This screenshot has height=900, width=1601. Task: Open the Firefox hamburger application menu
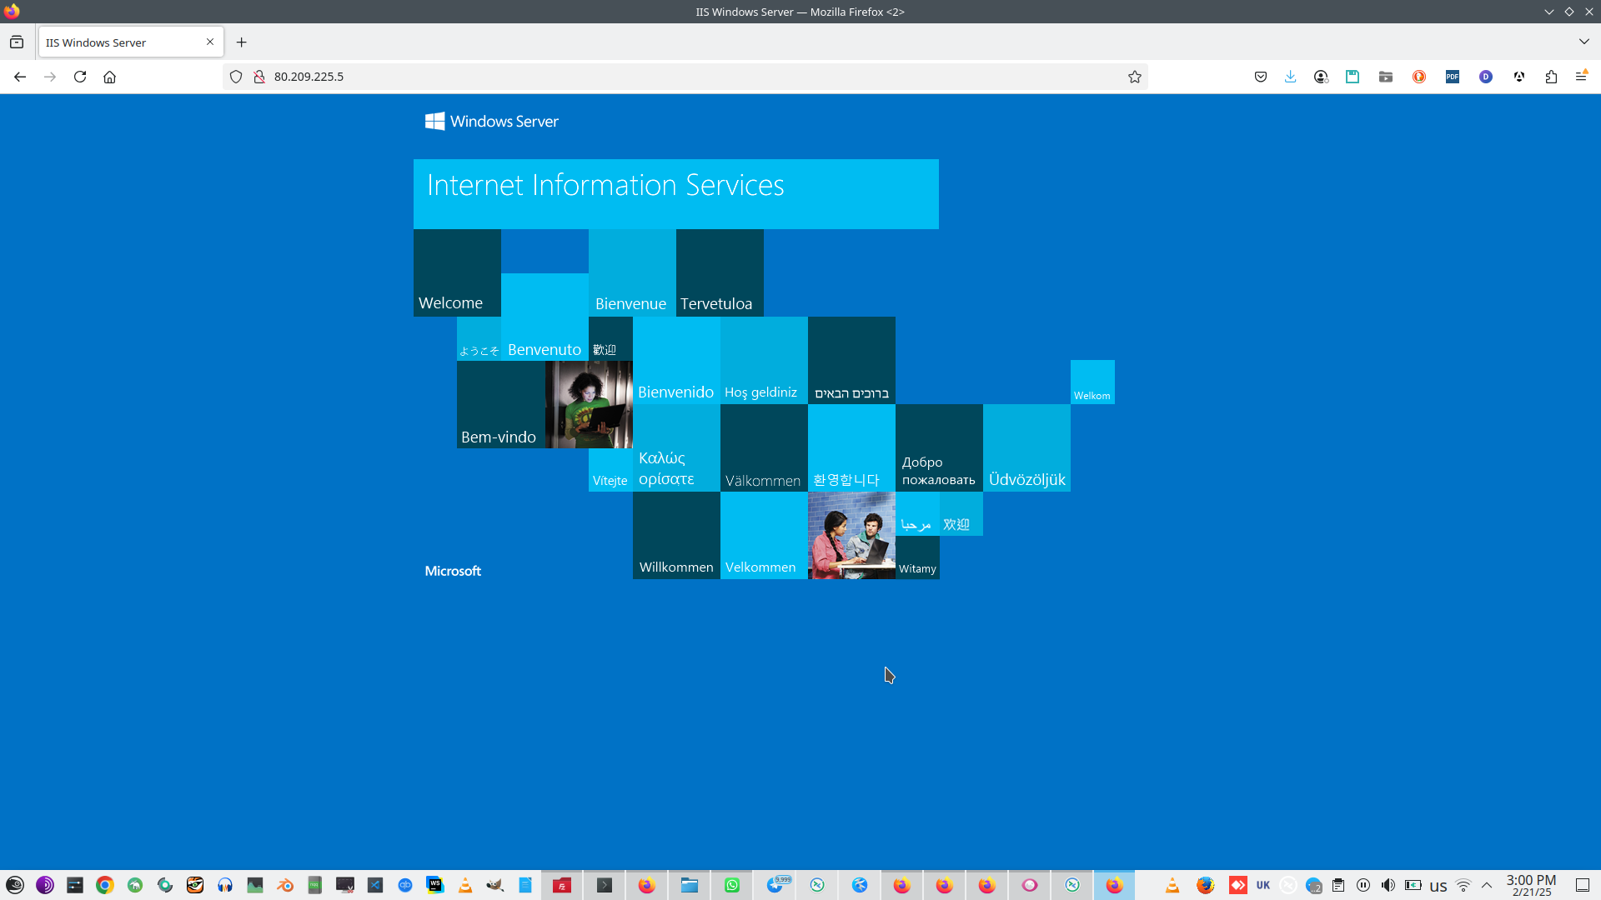[x=1580, y=77]
